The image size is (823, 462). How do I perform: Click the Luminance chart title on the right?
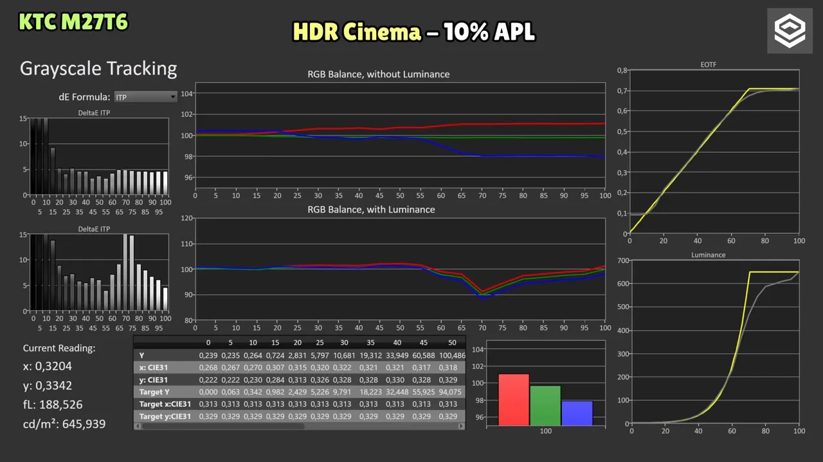pos(709,255)
